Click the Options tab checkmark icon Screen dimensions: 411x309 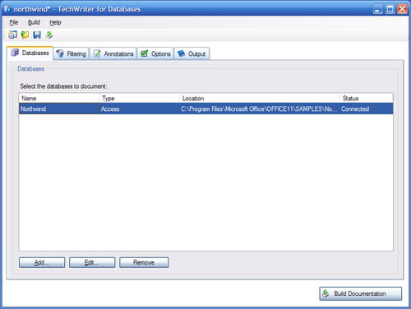click(144, 53)
